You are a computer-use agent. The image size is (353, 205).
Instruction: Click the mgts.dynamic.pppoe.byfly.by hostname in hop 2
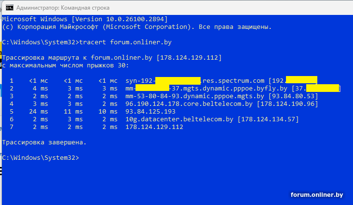coord(231,88)
